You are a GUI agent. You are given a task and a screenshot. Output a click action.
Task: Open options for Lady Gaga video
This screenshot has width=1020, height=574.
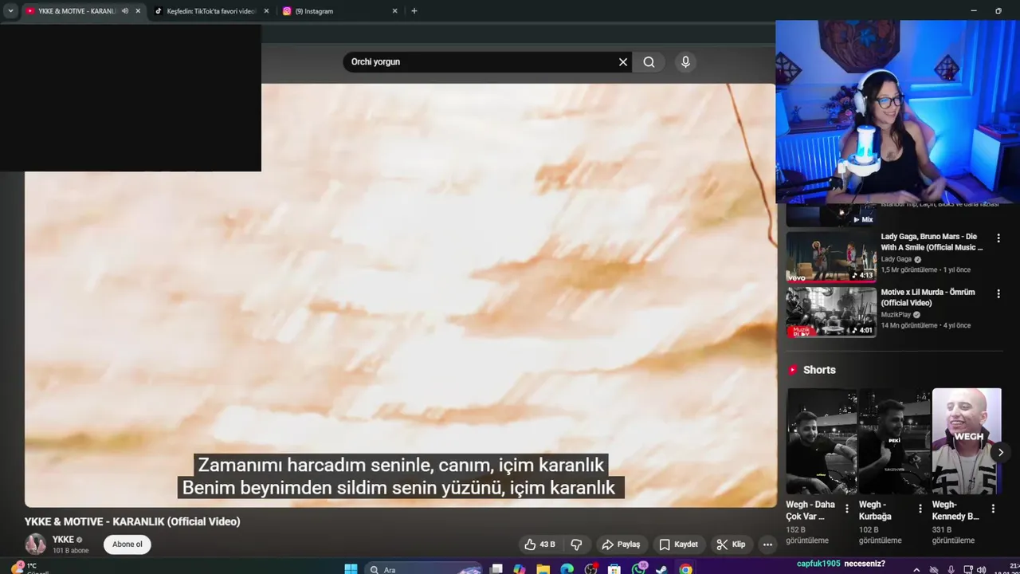tap(998, 238)
